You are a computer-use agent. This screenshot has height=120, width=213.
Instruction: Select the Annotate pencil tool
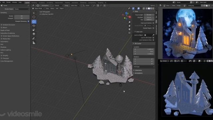point(34,39)
